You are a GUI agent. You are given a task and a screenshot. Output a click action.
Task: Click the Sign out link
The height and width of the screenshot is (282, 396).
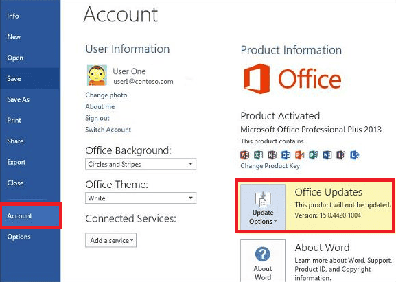click(x=97, y=118)
